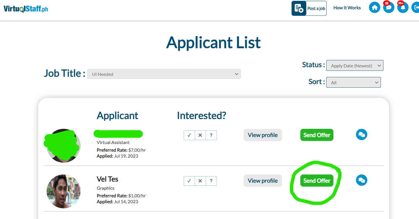Mark Virtual Assistant applicant as interested (checkmark)
Viewport: 419px width, 219px height.
click(x=189, y=135)
